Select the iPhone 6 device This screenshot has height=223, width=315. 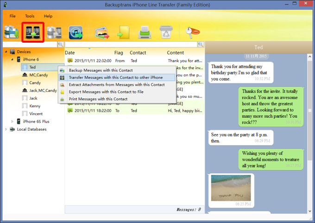[x=31, y=59]
